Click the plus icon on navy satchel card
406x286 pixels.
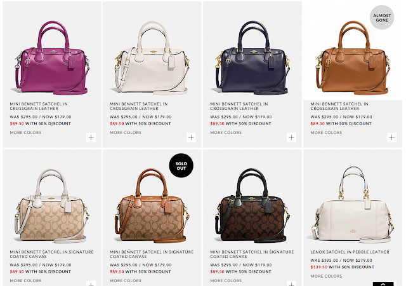pyautogui.click(x=292, y=137)
